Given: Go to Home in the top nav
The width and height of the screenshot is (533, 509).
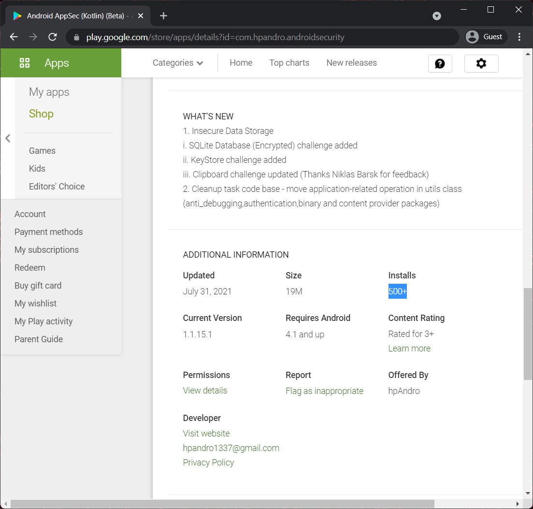Looking at the screenshot, I should click(241, 63).
